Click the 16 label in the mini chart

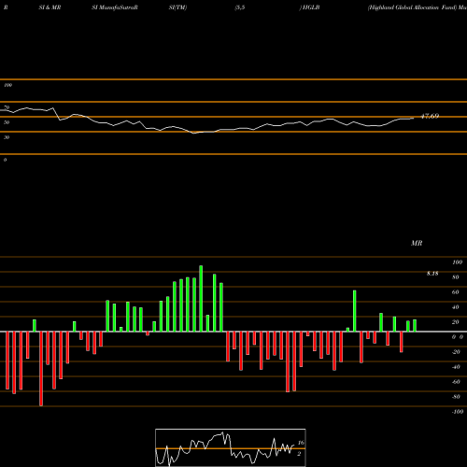tap(301, 443)
